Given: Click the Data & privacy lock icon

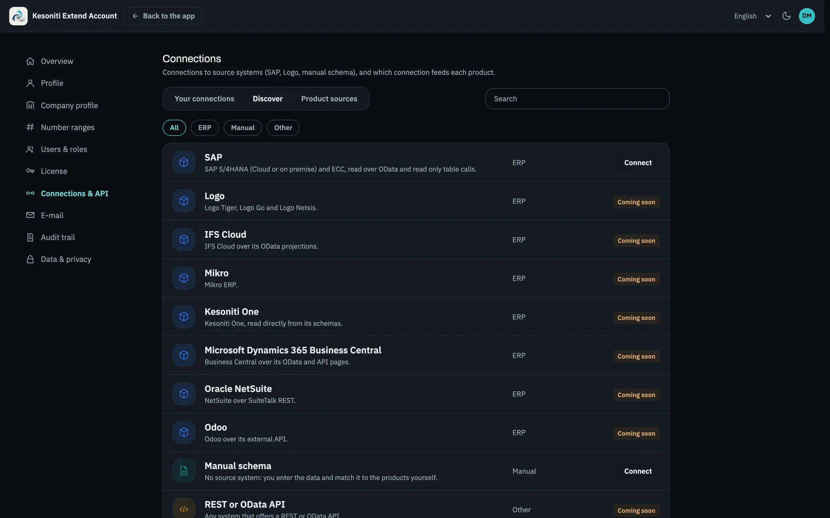Looking at the screenshot, I should point(30,259).
